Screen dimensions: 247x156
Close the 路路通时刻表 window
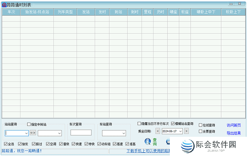coord(239,3)
